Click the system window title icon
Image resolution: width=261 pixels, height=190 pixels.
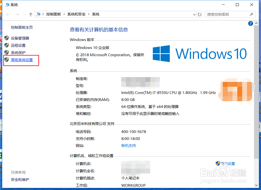click(x=7, y=5)
